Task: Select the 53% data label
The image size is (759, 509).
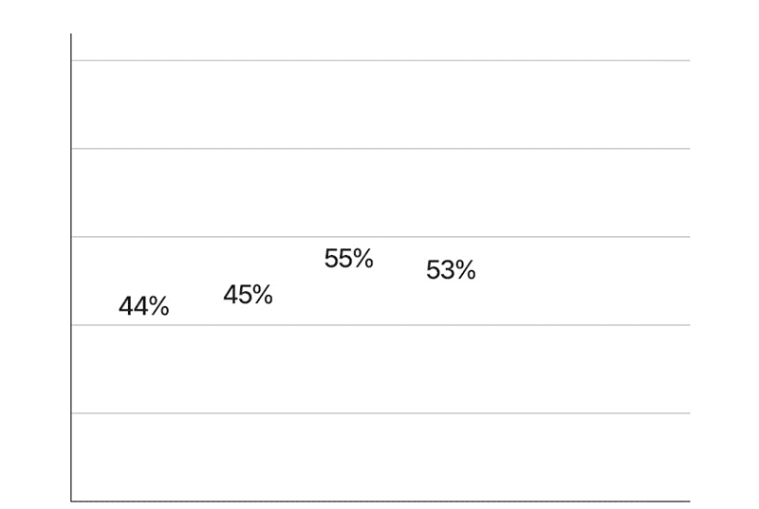Action: (451, 271)
